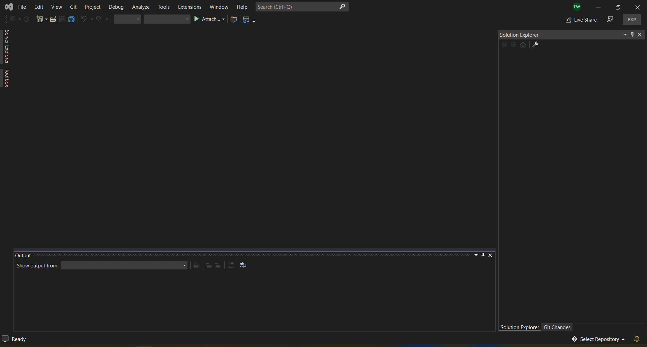This screenshot has width=647, height=347.
Task: Click the Home icon in Solution Explorer
Action: pyautogui.click(x=523, y=45)
